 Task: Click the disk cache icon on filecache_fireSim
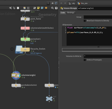[19, 49]
